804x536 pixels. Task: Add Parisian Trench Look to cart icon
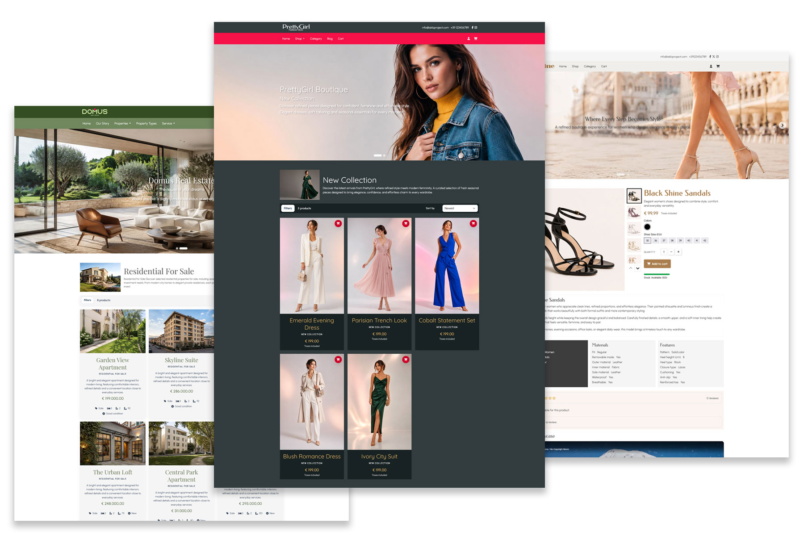coord(406,223)
